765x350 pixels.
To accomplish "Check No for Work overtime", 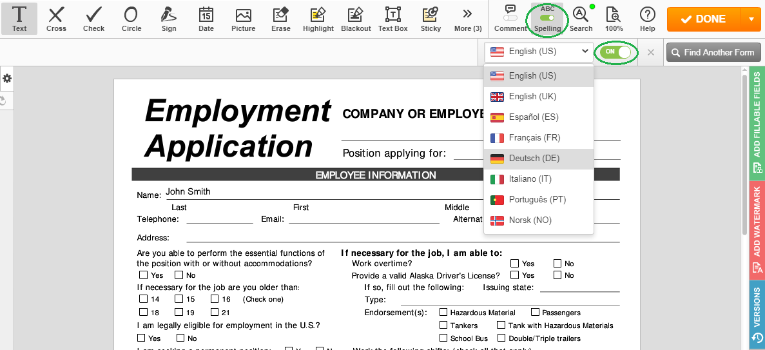I will point(557,264).
